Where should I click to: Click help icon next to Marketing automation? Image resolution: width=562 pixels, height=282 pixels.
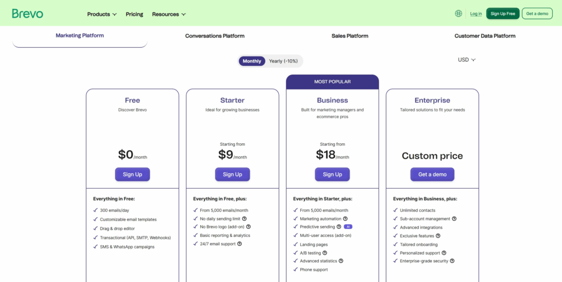(x=345, y=218)
